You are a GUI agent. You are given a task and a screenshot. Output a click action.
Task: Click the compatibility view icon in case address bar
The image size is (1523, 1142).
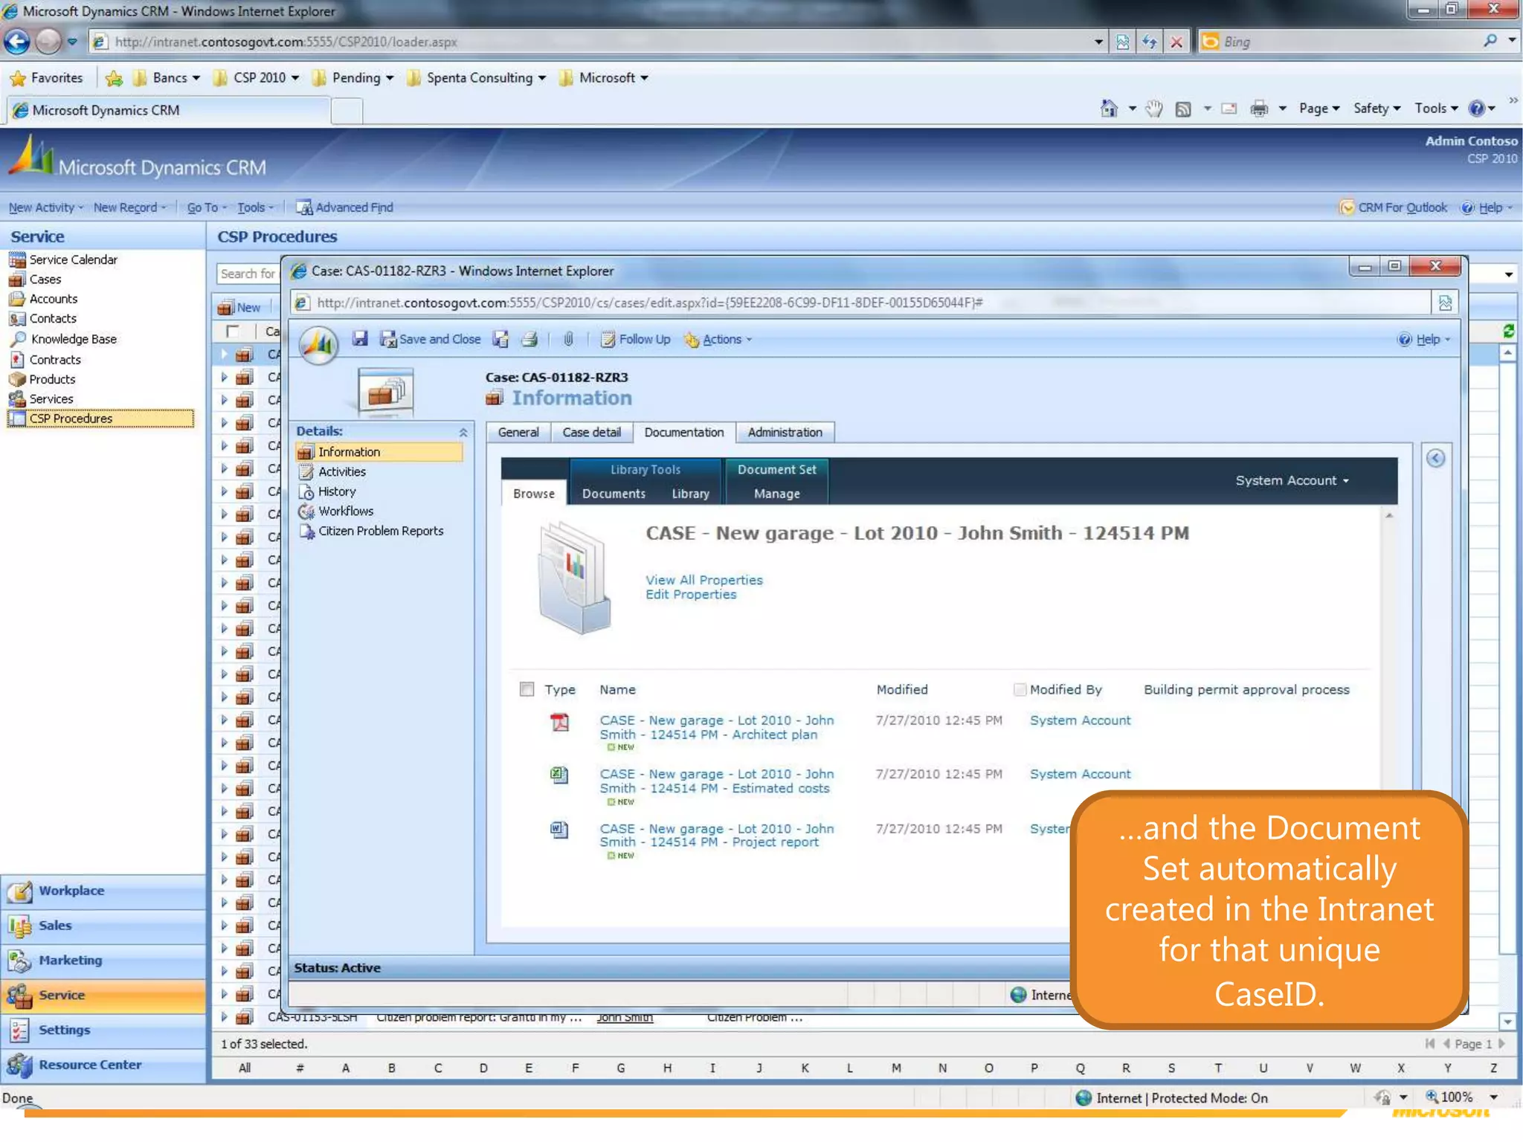pos(1445,303)
